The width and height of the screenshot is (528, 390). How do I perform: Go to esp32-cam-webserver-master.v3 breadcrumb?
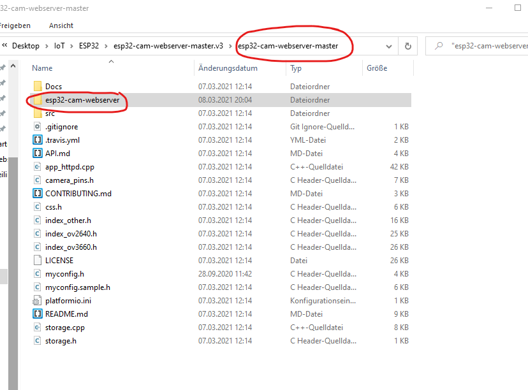pos(168,46)
